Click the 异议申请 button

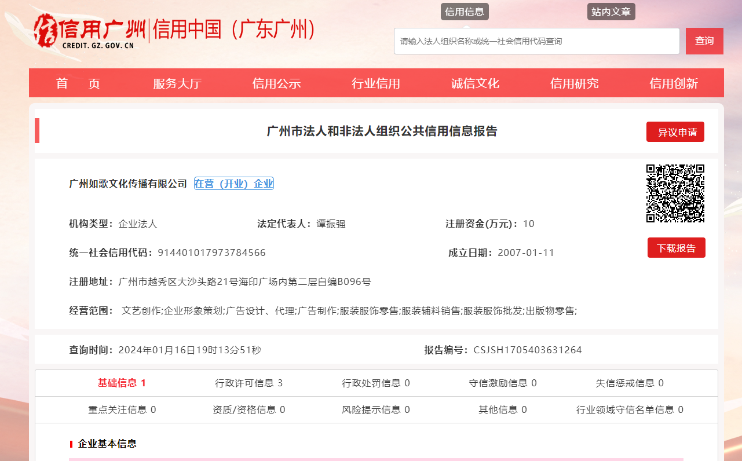[x=675, y=132]
